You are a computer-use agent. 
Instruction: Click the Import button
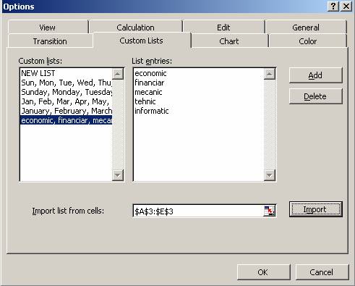315,209
